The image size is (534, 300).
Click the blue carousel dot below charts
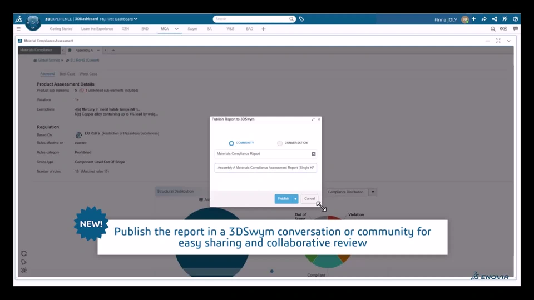tap(272, 271)
